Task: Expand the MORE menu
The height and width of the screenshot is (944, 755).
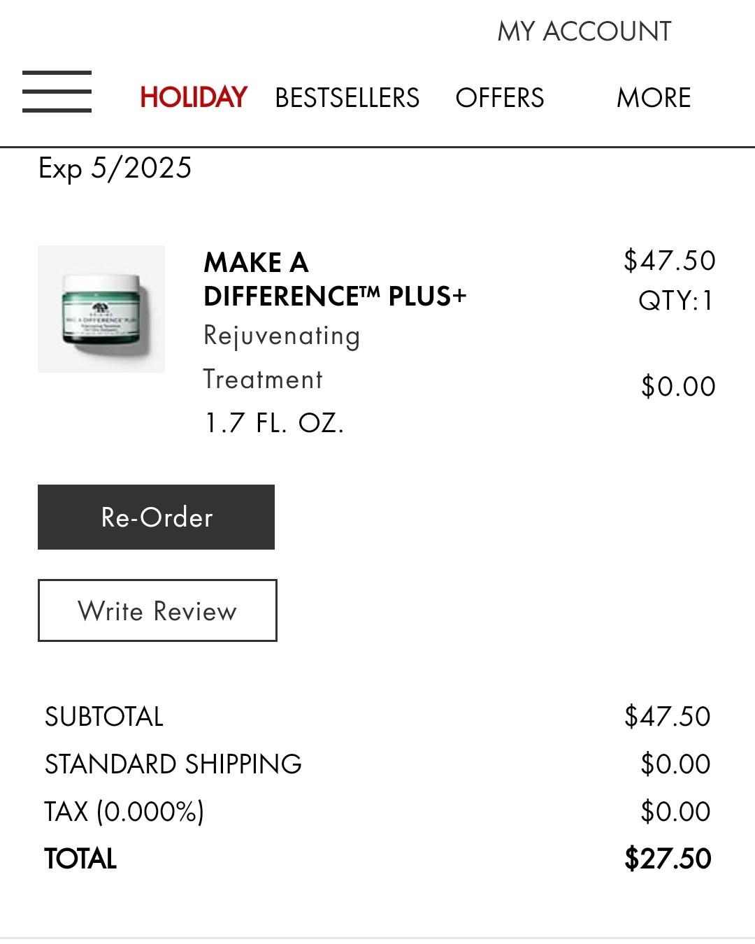Action: 654,98
